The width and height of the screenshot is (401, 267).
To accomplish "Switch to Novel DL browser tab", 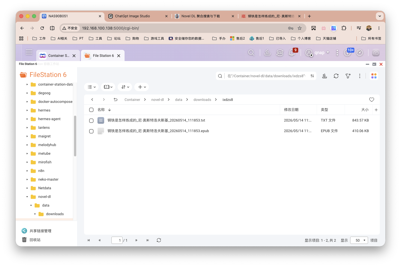I will click(204, 16).
